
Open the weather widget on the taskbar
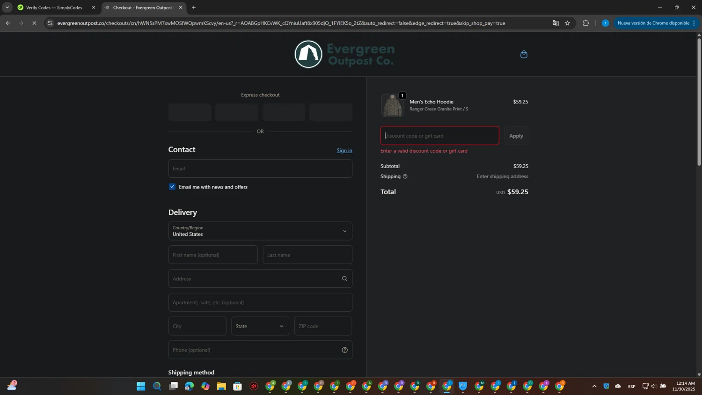[x=12, y=386]
